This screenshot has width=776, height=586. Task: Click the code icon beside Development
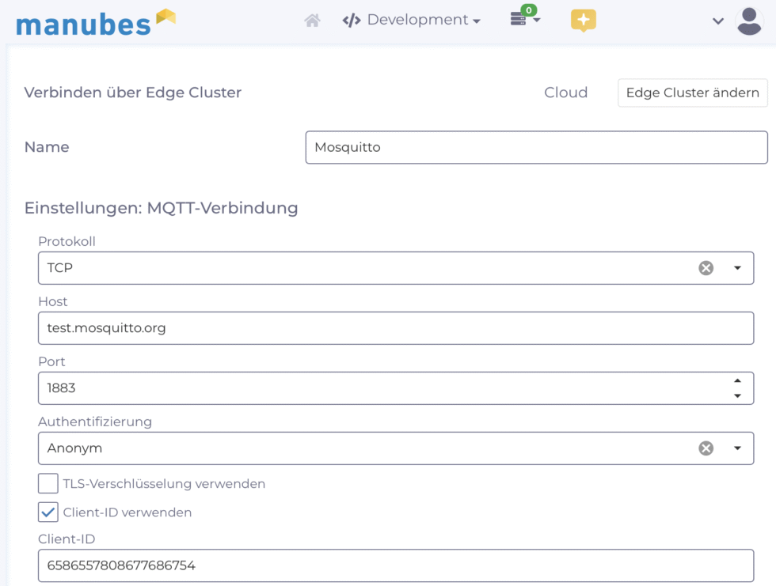(x=352, y=21)
